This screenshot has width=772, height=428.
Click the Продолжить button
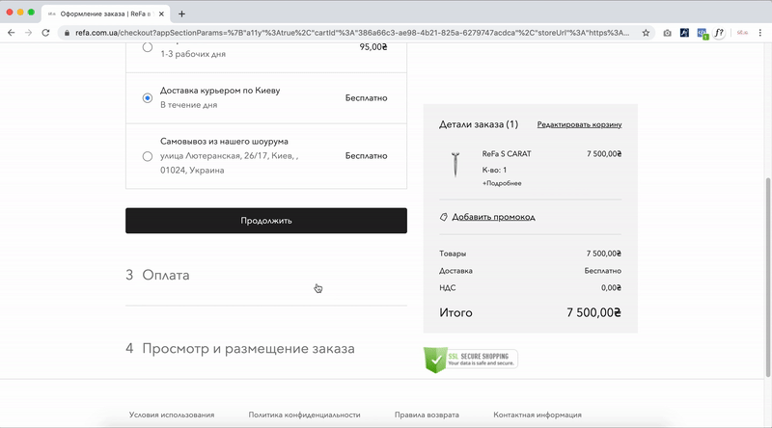point(266,221)
